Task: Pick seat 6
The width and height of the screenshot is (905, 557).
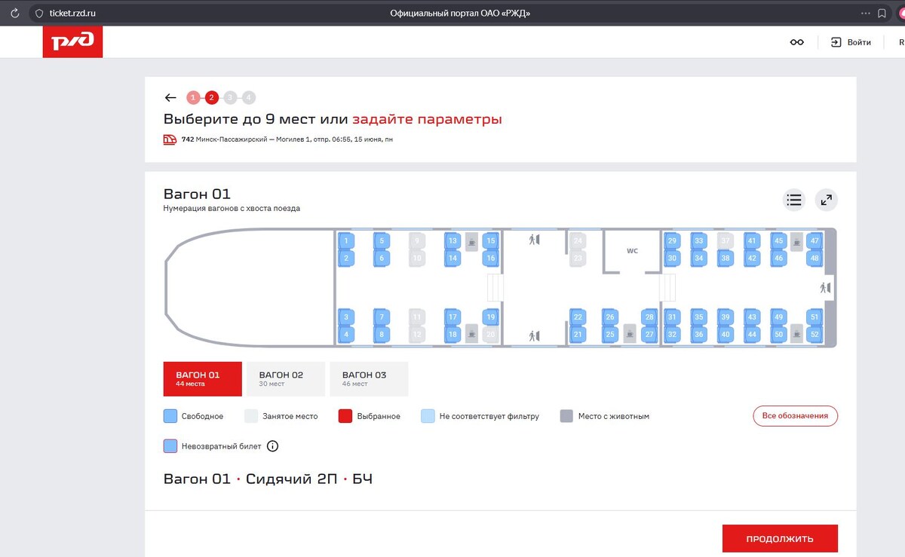Action: coord(382,258)
